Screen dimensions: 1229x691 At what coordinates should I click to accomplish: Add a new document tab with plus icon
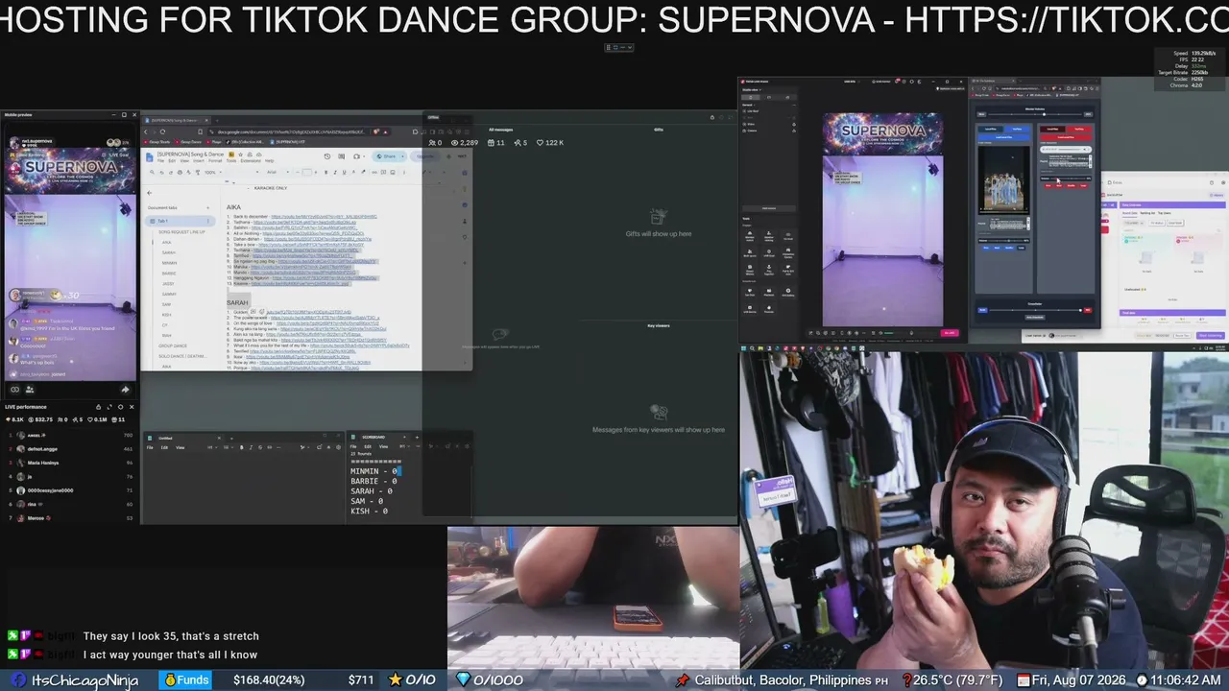(x=207, y=207)
